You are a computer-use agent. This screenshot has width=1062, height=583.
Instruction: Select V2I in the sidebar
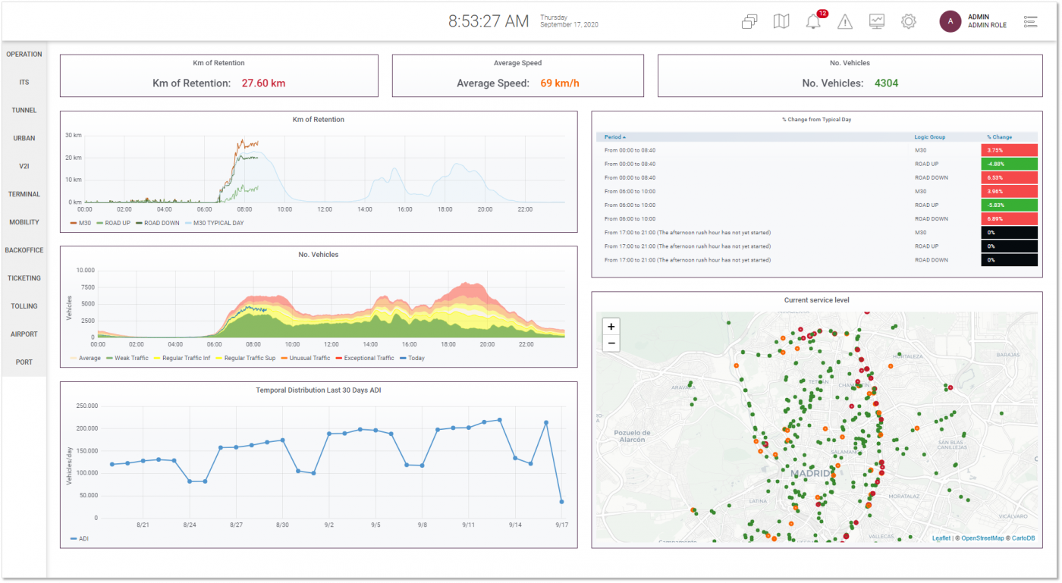(x=24, y=166)
